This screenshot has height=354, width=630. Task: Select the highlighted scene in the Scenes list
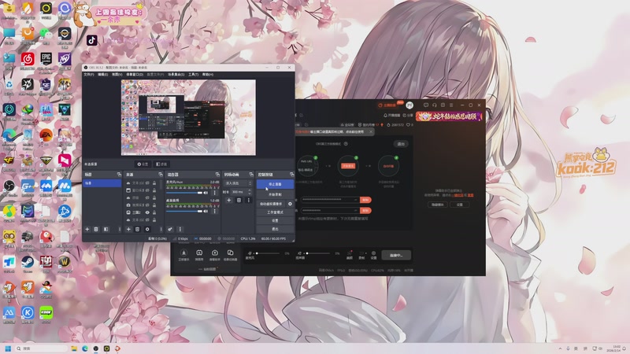pyautogui.click(x=102, y=183)
